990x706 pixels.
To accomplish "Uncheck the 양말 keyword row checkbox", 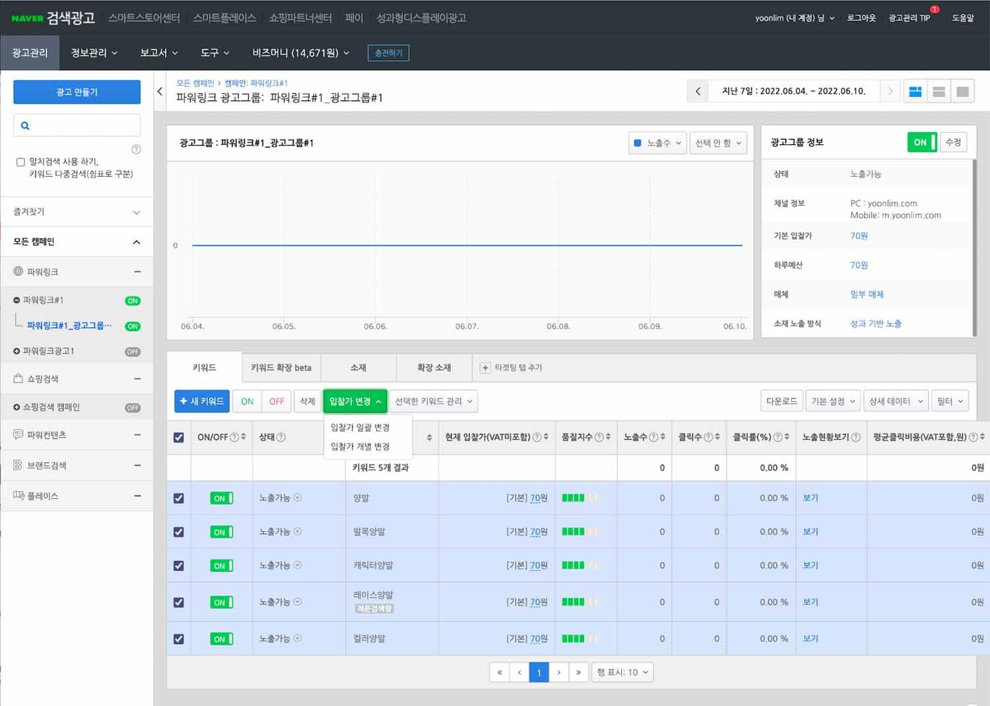I will [179, 498].
